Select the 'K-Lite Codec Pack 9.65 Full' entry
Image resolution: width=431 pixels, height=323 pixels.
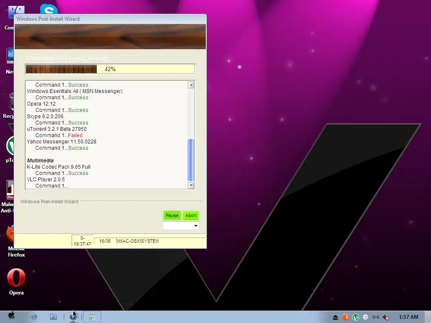59,167
